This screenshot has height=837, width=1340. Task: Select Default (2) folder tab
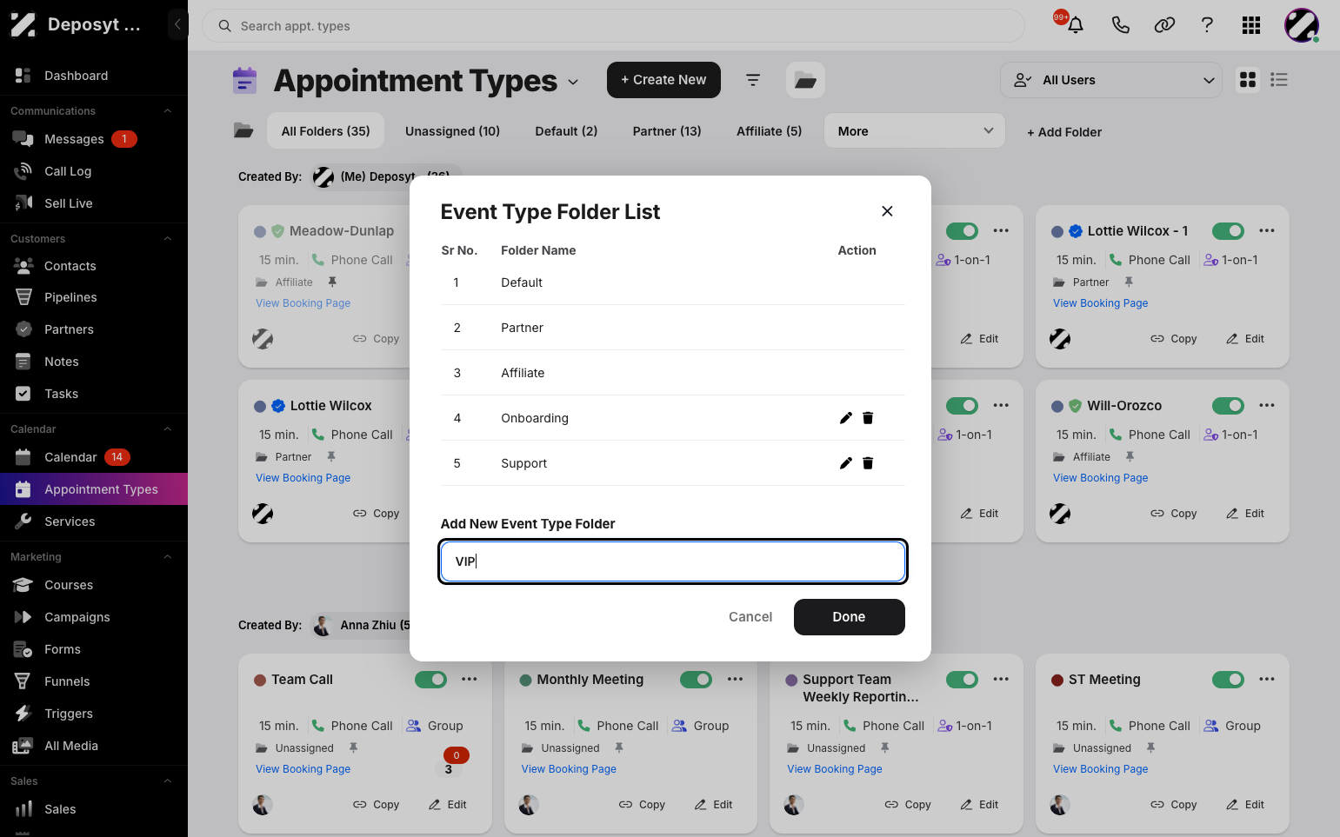[566, 131]
